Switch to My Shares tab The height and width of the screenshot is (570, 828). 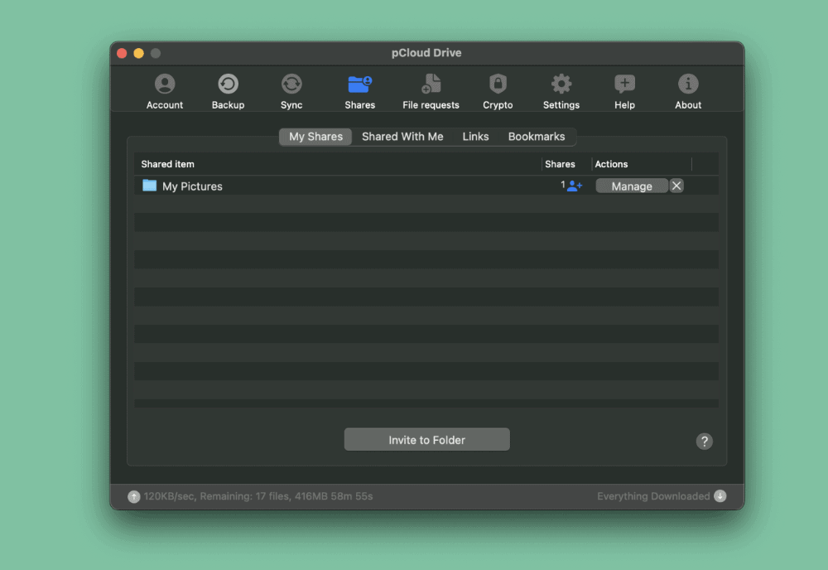315,137
